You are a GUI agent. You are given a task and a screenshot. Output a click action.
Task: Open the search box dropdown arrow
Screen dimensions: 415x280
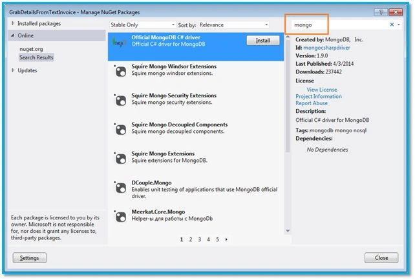(399, 25)
